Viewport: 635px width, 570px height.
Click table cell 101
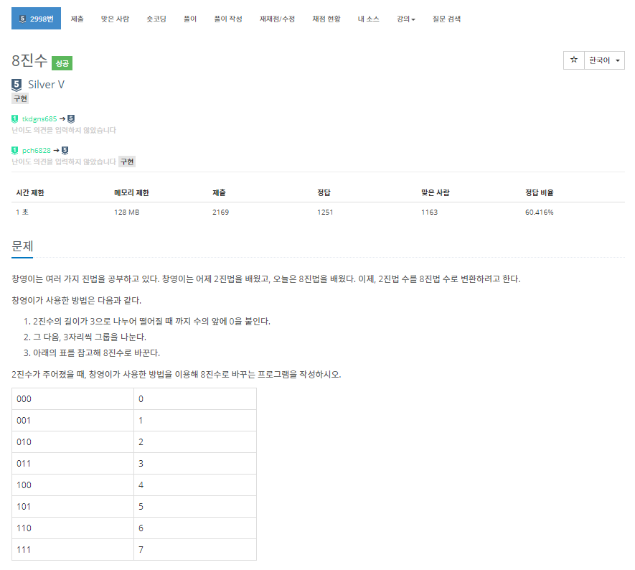coord(73,506)
